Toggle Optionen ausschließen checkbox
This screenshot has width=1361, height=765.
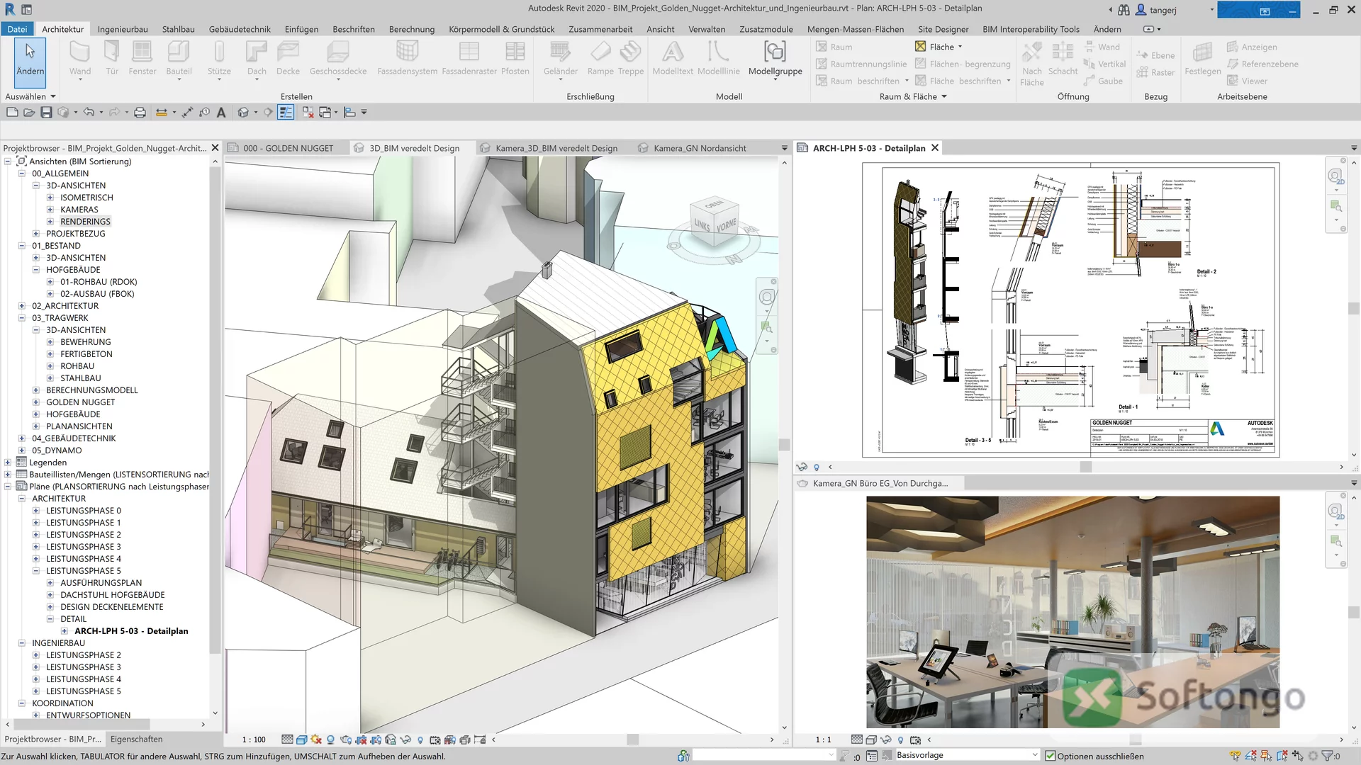pyautogui.click(x=1051, y=756)
